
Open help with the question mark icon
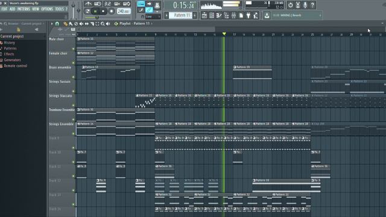[312, 5]
